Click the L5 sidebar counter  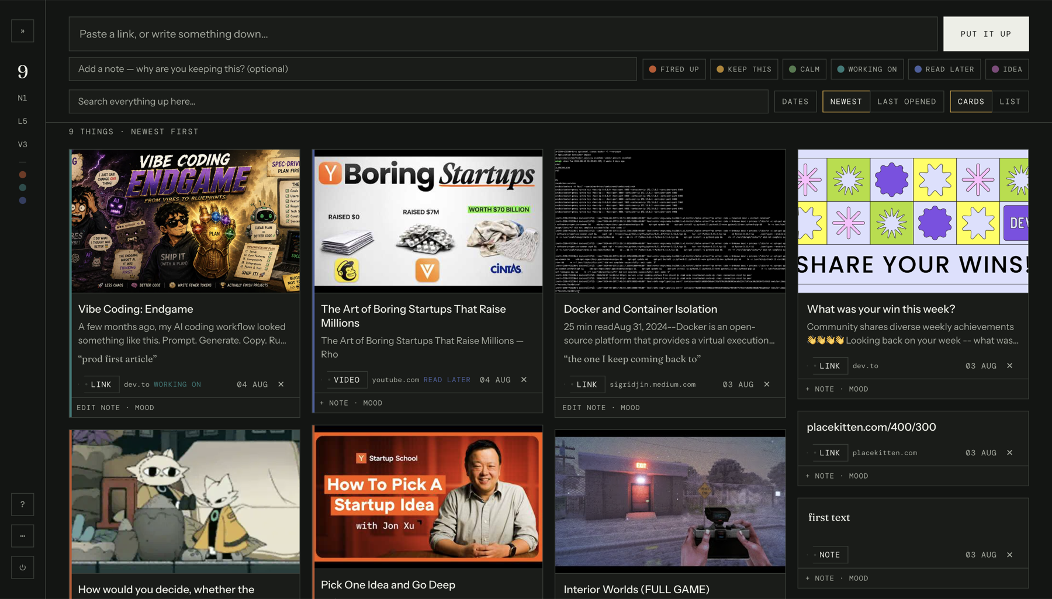22,122
